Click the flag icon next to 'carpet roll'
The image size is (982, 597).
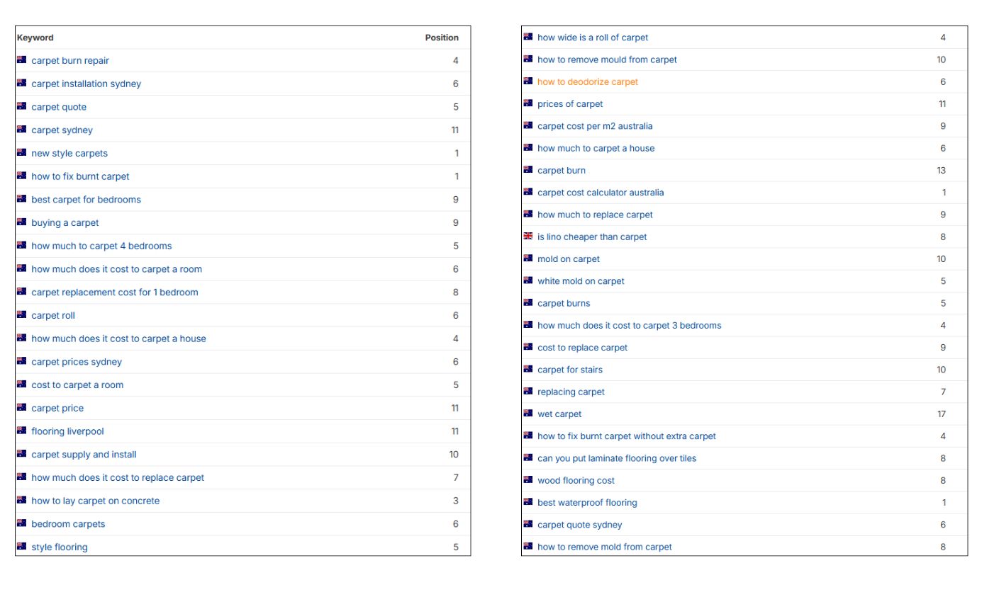(x=21, y=315)
